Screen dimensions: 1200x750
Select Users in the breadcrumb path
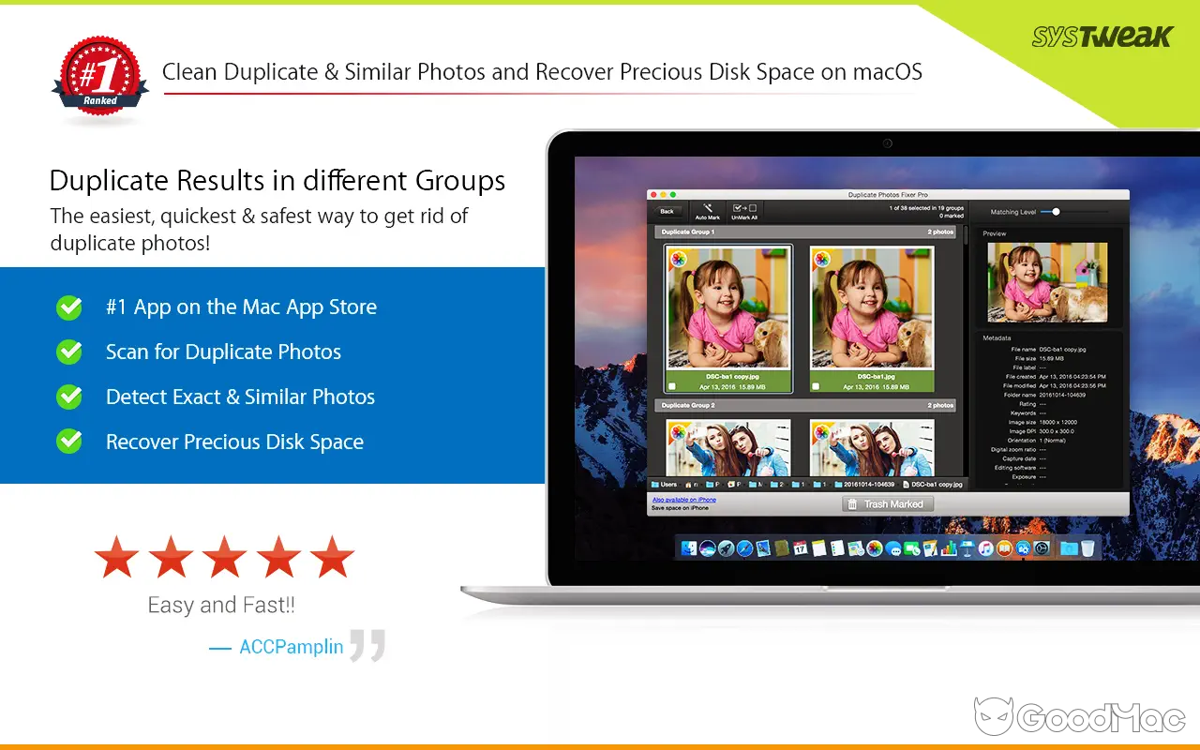click(666, 485)
